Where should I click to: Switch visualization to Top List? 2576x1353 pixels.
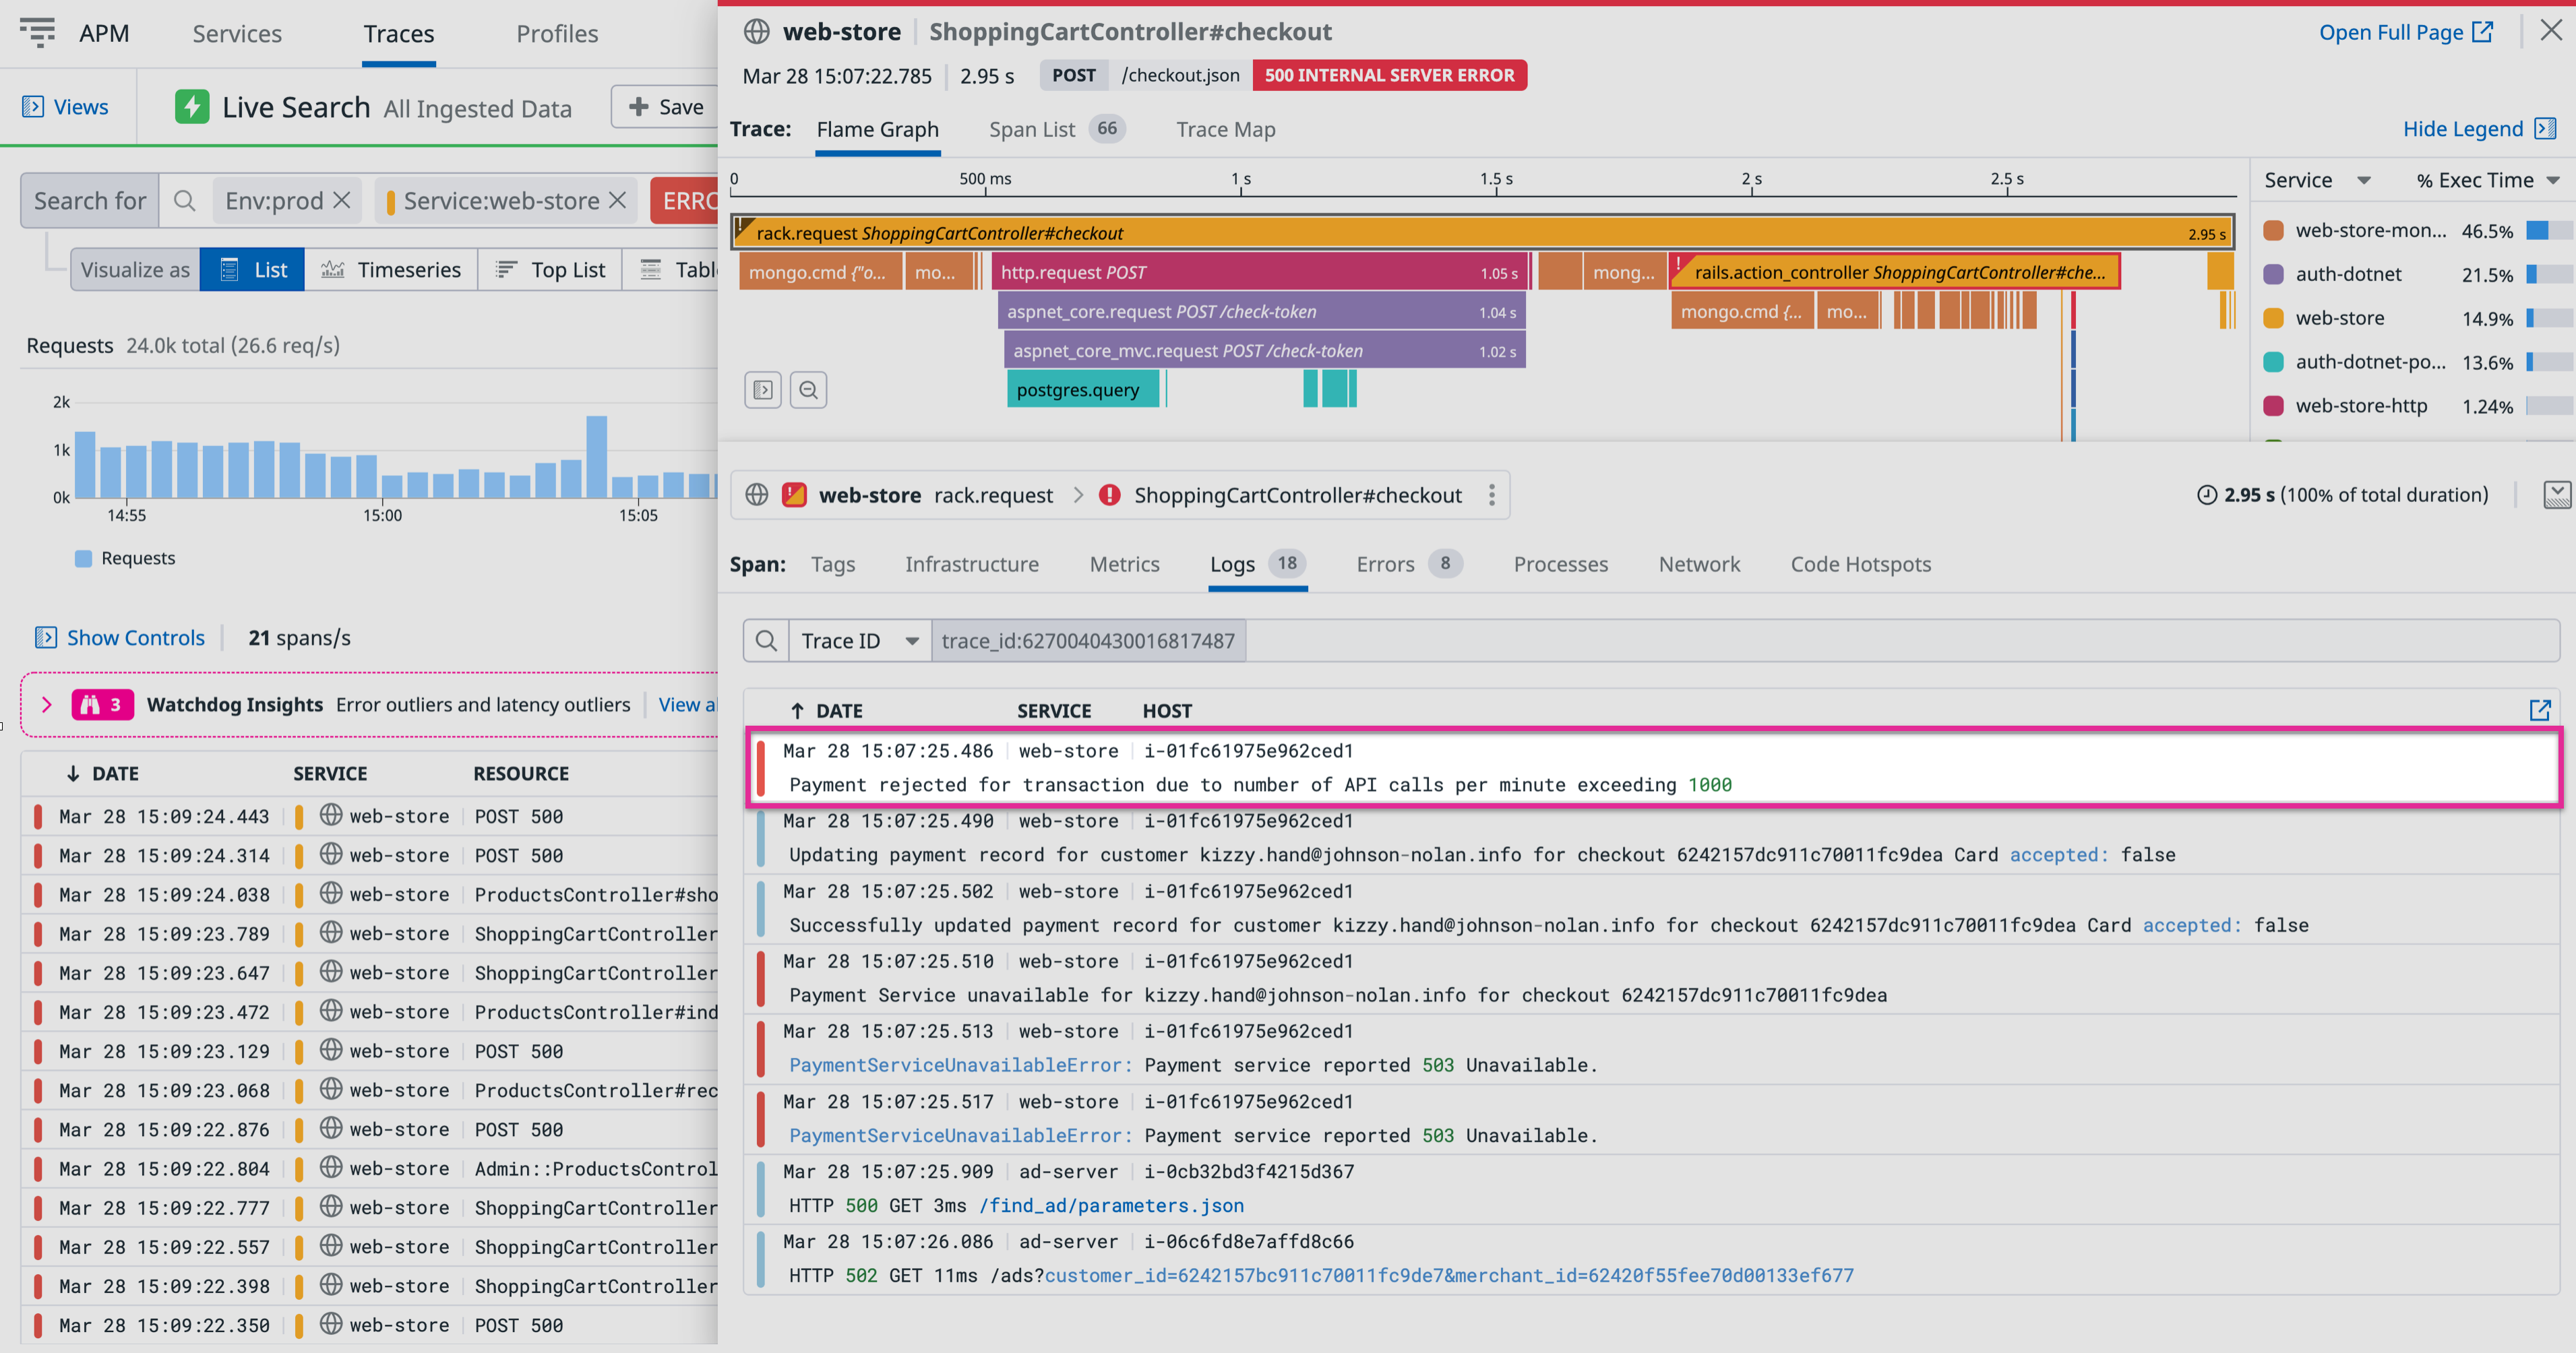click(549, 269)
